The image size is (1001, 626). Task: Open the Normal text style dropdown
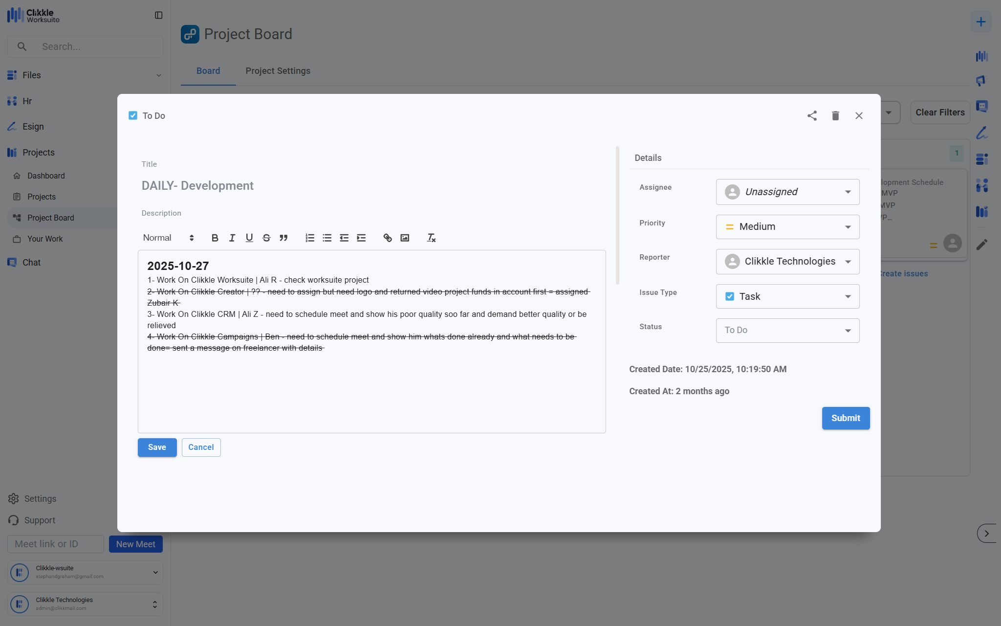pyautogui.click(x=168, y=238)
